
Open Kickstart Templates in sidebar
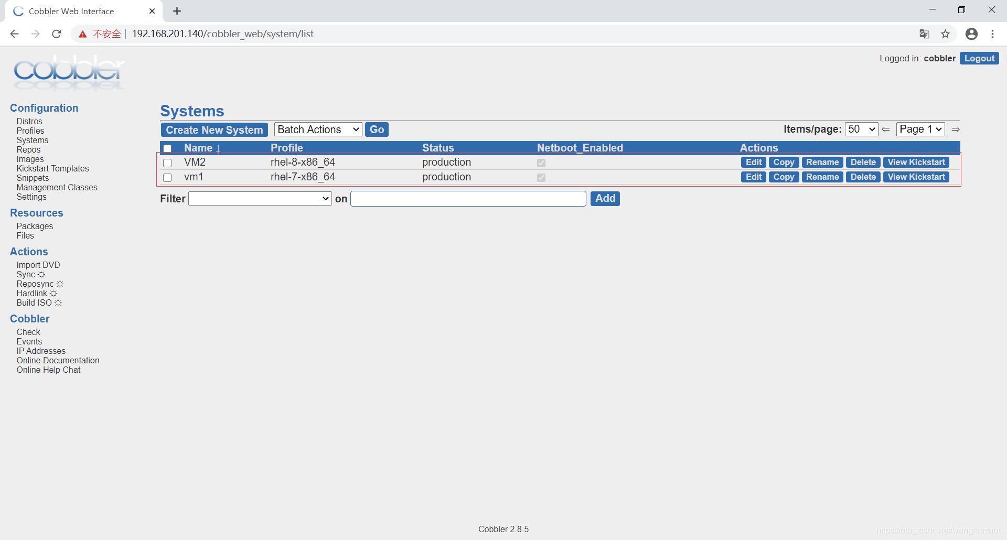[x=52, y=168]
